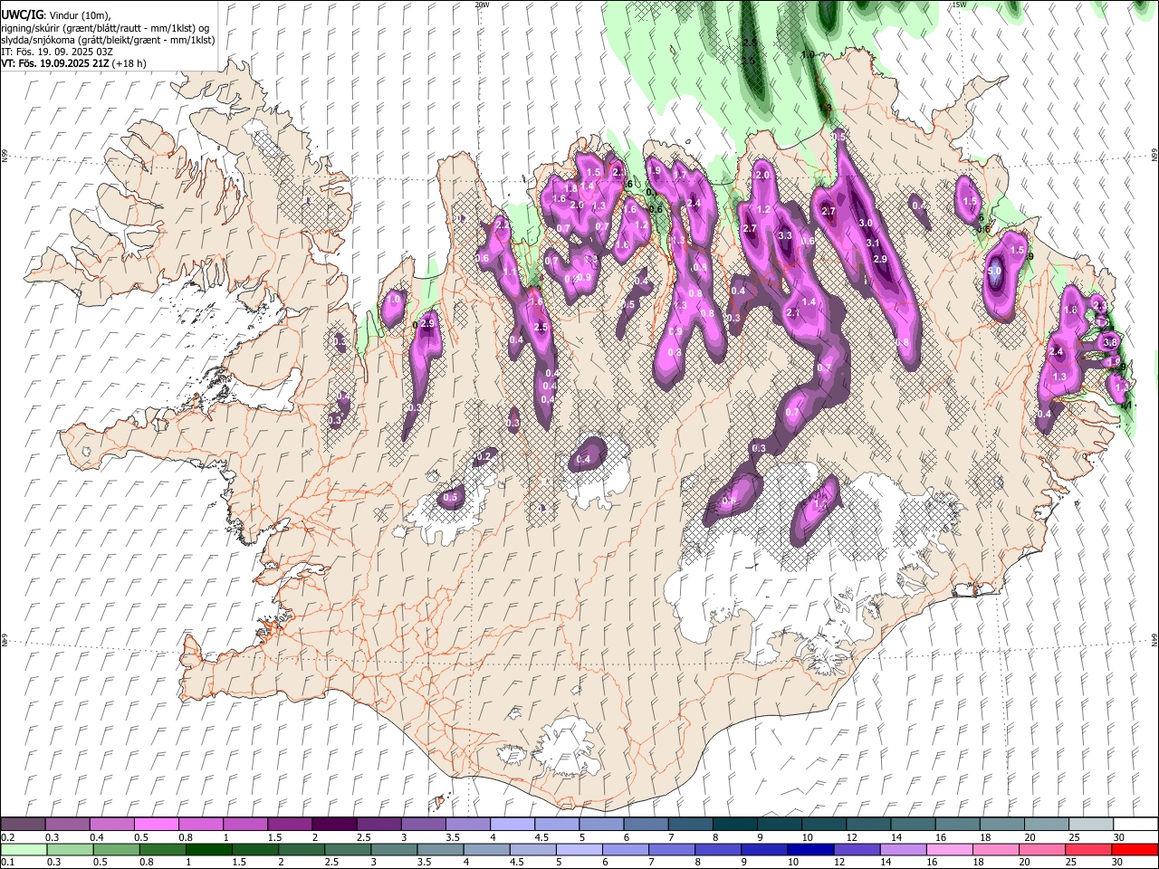Image resolution: width=1159 pixels, height=869 pixels.
Task: Click the palest green 0.1–0.3 lower legend swatch
Action: 24,849
